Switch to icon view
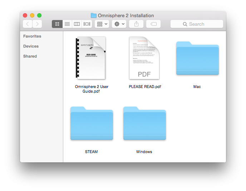Image resolution: width=246 pixels, height=191 pixels. pos(57,24)
